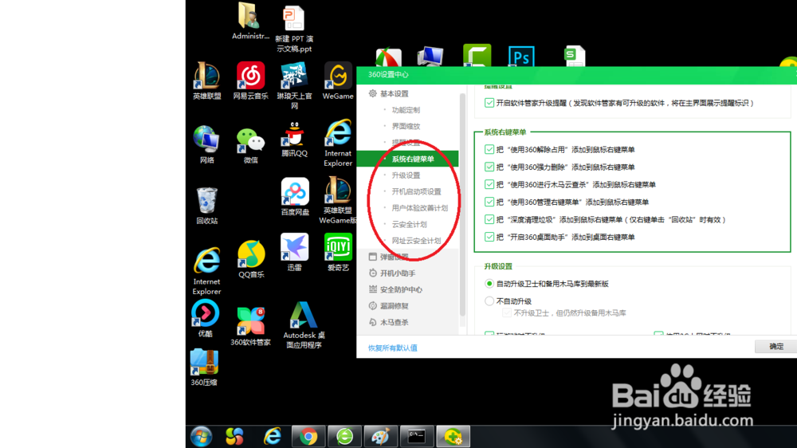797x448 pixels.
Task: Launch the 英雄联盟 WeGame版 desktop shortcut
Action: [x=337, y=200]
